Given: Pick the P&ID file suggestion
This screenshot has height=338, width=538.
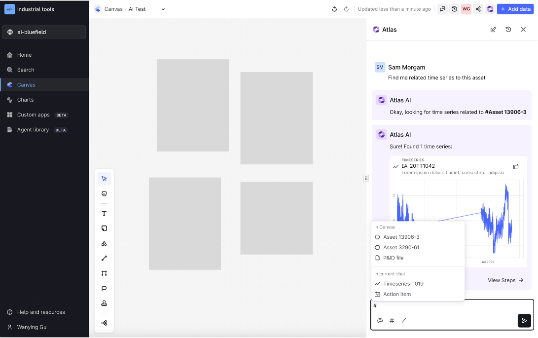Looking at the screenshot, I should coord(393,258).
